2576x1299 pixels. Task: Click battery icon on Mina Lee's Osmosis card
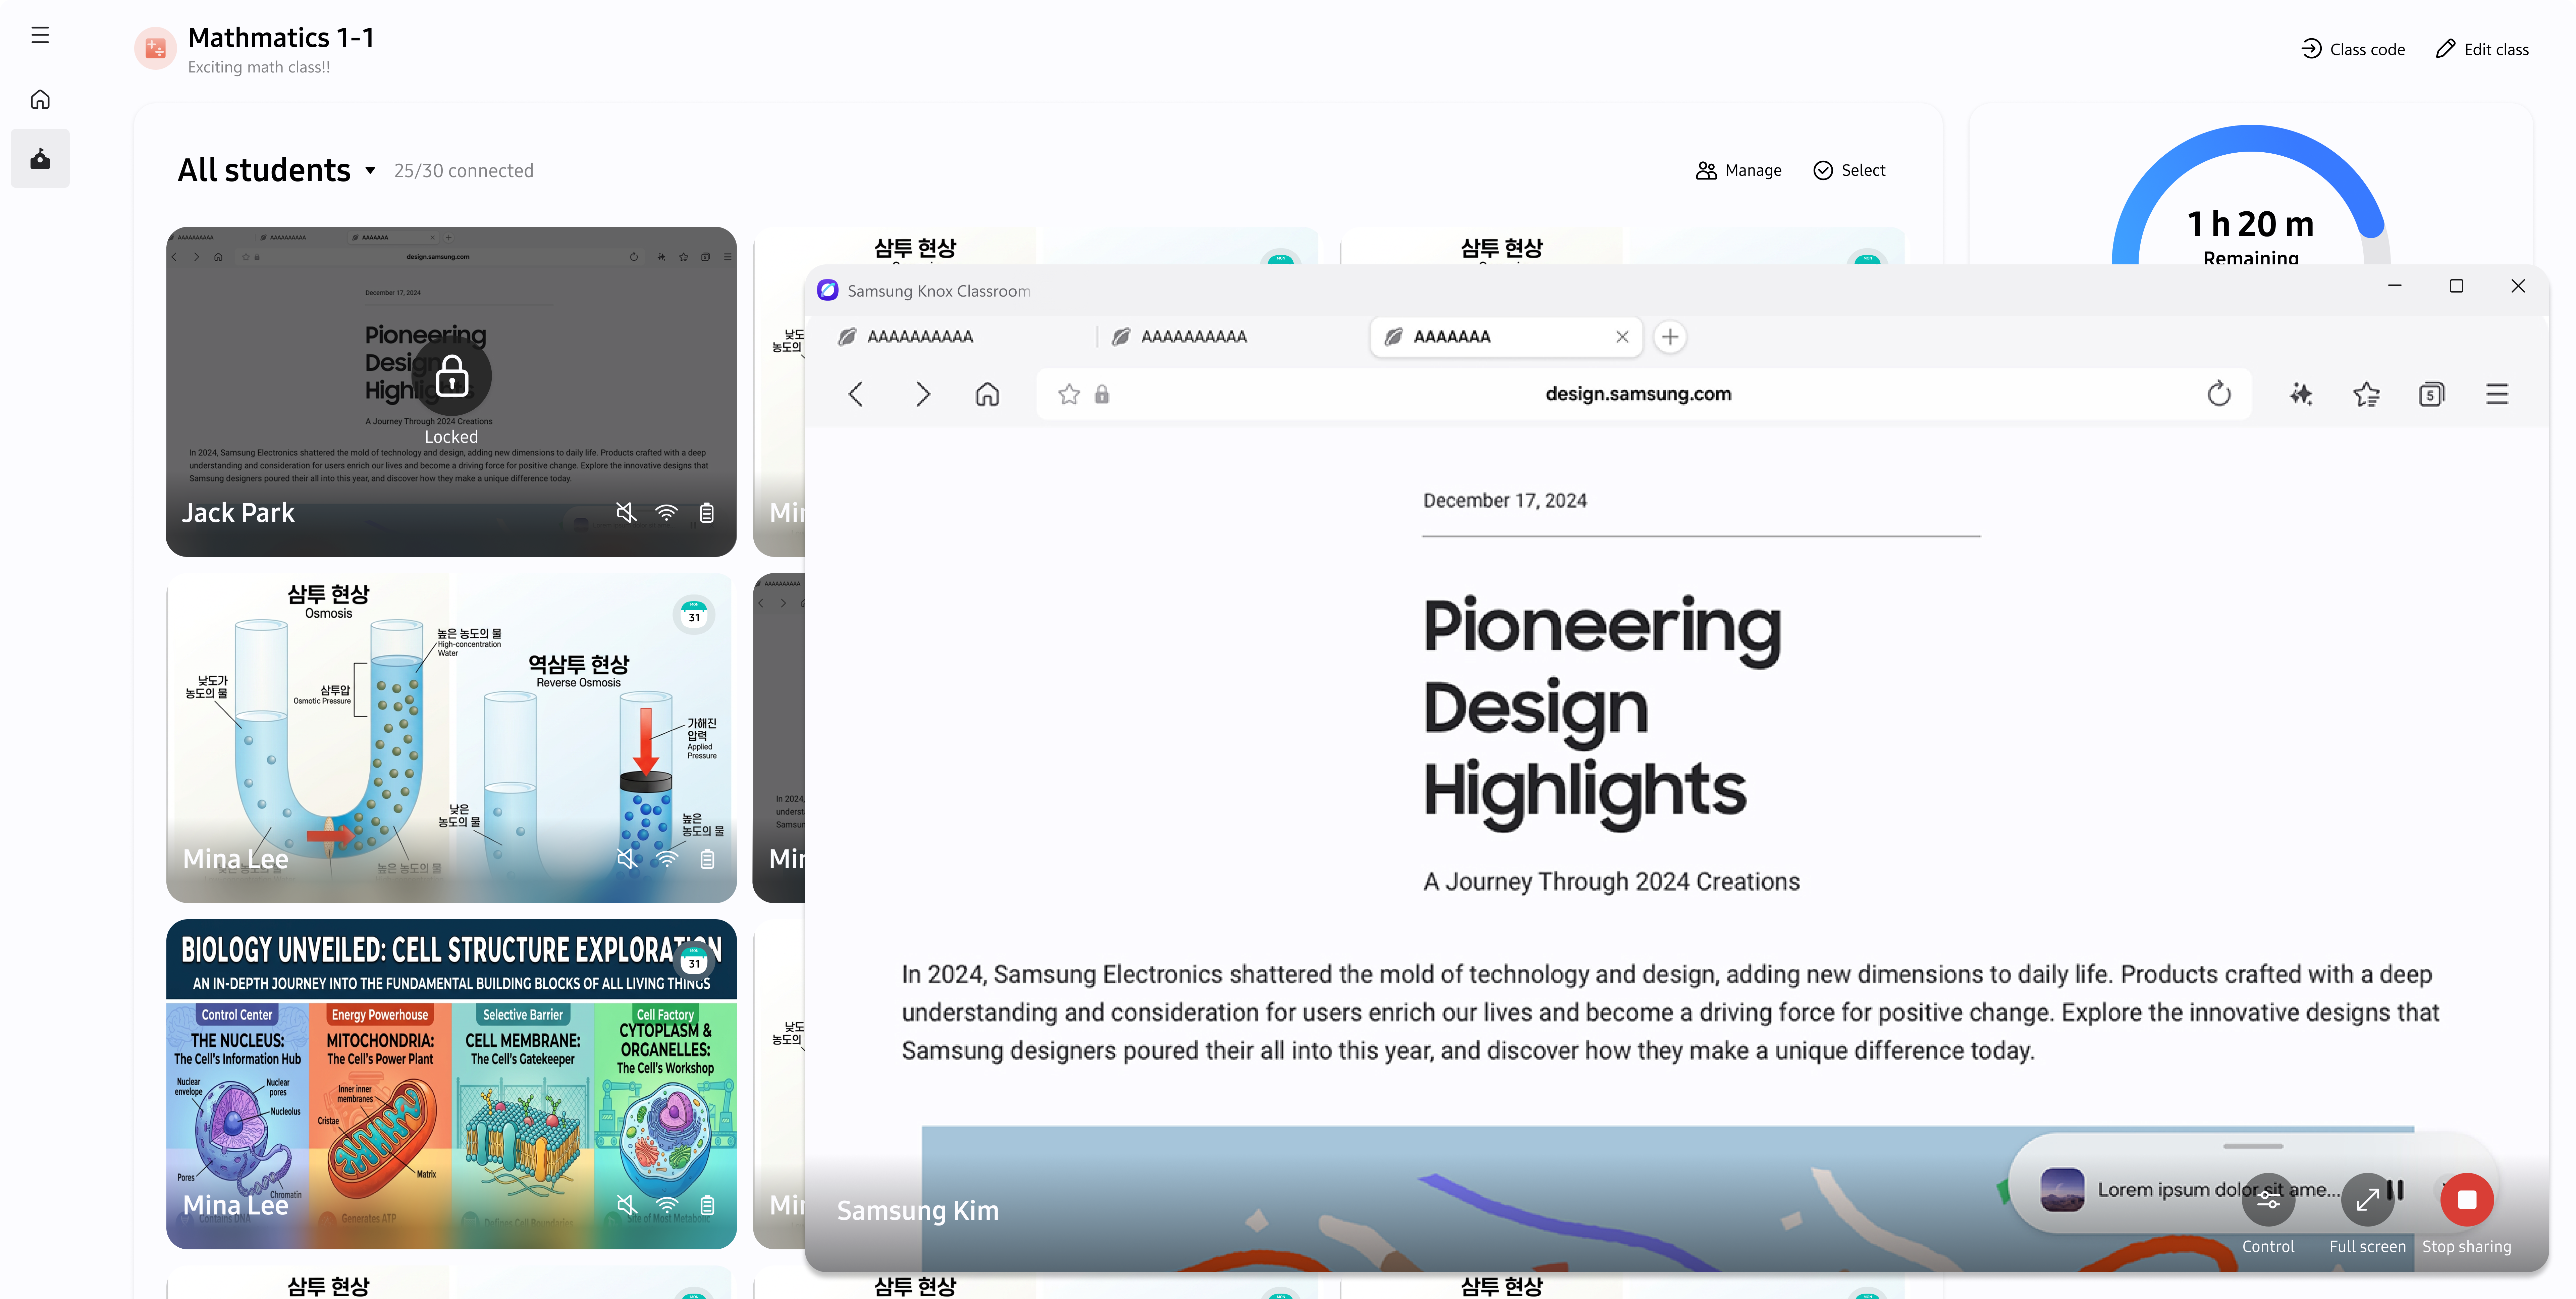tap(707, 859)
